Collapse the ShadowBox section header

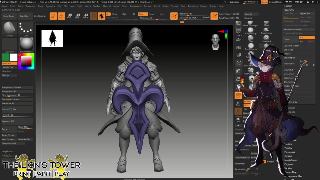pyautogui.click(x=289, y=58)
